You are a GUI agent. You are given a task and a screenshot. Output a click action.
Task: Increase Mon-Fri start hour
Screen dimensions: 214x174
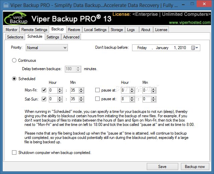[x=60, y=89]
